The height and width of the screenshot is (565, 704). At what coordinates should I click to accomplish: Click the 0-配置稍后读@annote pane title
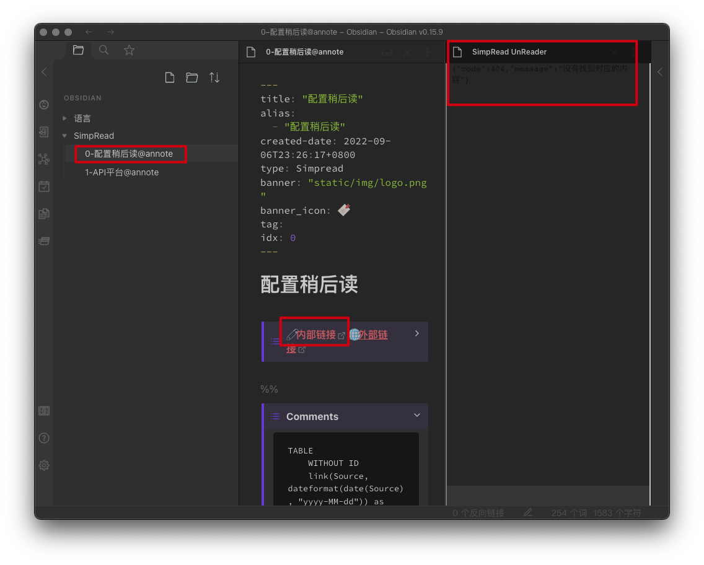[304, 52]
